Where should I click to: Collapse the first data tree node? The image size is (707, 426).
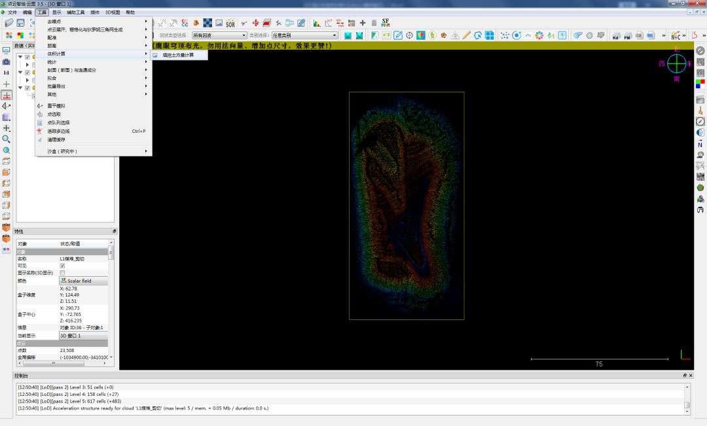click(x=20, y=57)
